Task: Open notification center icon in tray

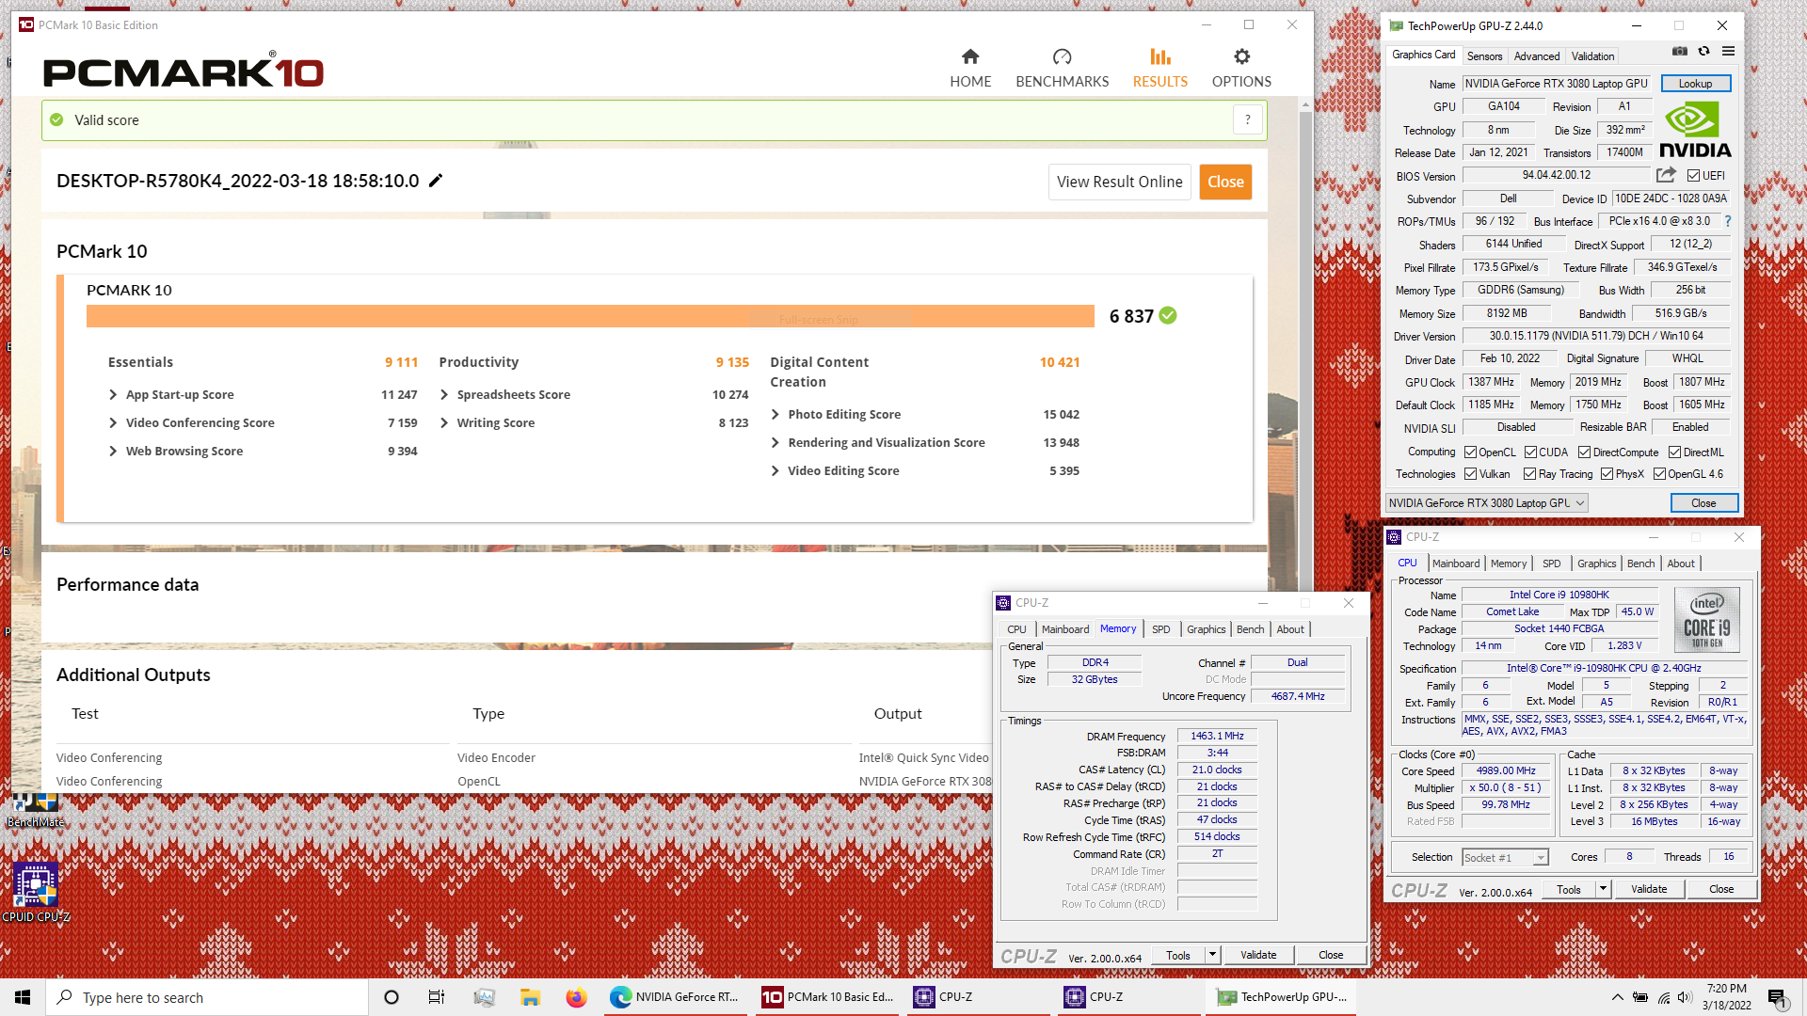Action: 1777,997
